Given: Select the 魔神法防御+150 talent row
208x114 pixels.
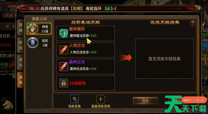Looking at the screenshot, I should point(86,33).
